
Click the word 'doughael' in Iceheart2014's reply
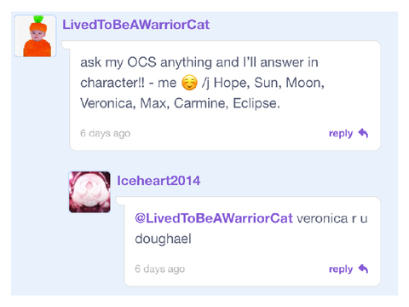pos(163,239)
